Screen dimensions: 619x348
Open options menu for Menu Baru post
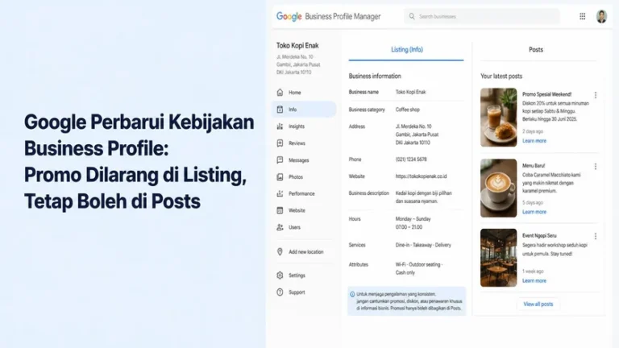[x=596, y=167]
